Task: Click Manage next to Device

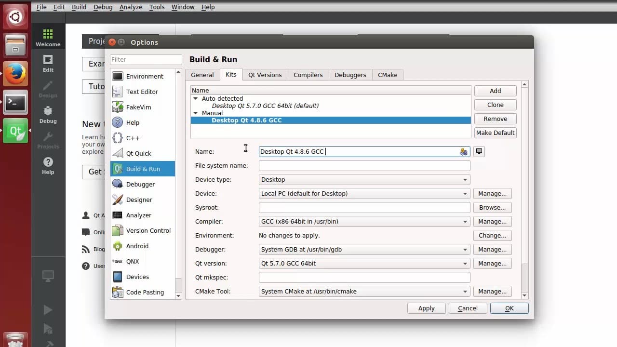Action: point(492,194)
